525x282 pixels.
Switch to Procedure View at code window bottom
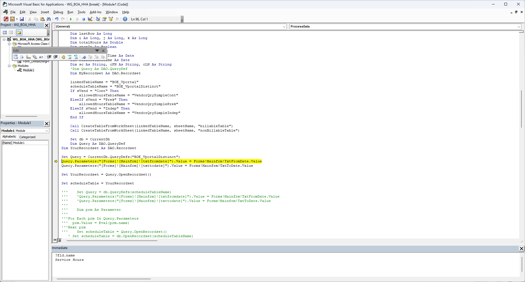click(55, 240)
